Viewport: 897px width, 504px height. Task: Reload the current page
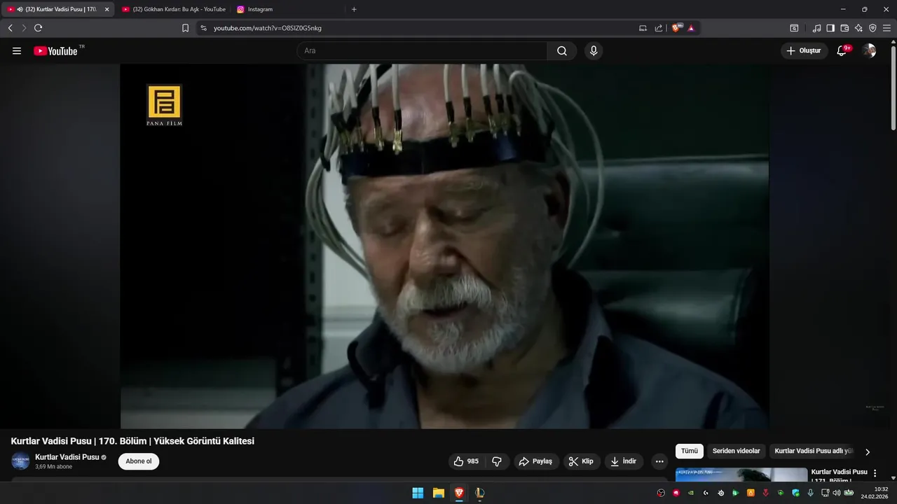click(38, 28)
